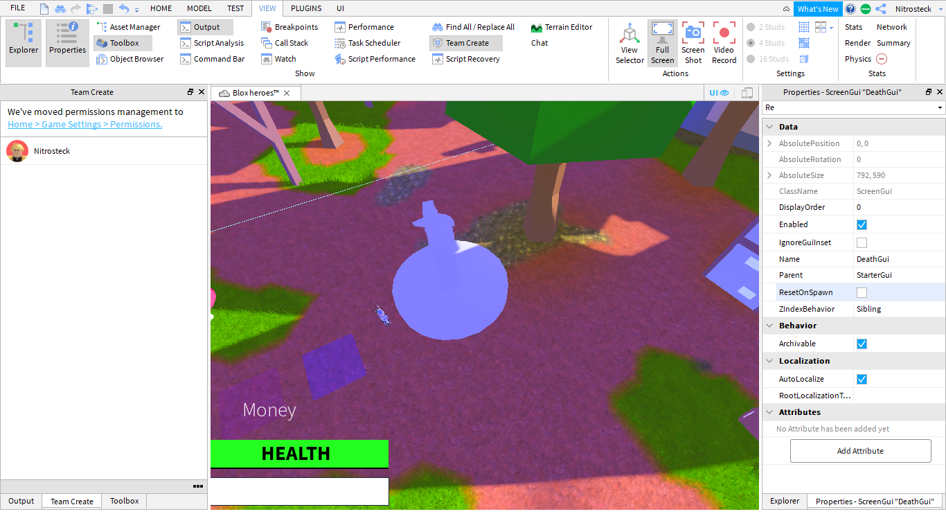Open the What's New button
This screenshot has height=532, width=946.
click(x=818, y=9)
